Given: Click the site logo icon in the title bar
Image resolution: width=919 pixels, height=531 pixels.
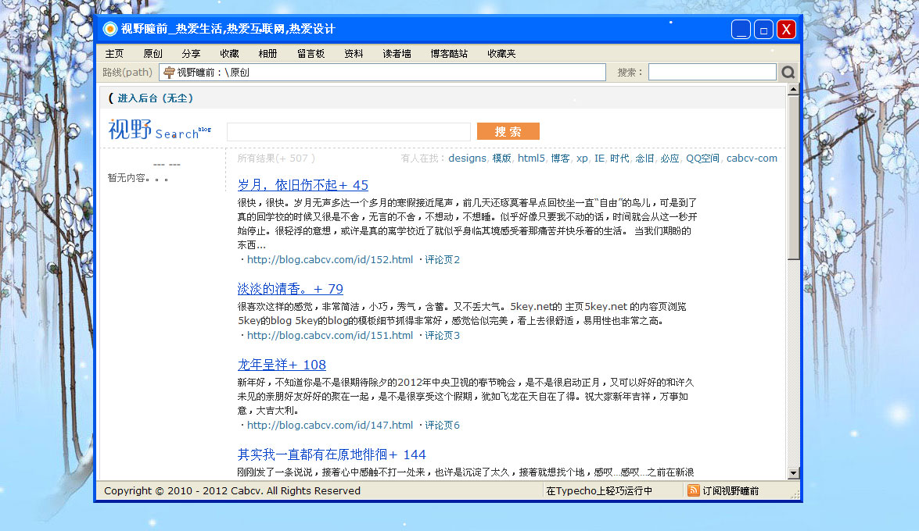Looking at the screenshot, I should (x=109, y=28).
